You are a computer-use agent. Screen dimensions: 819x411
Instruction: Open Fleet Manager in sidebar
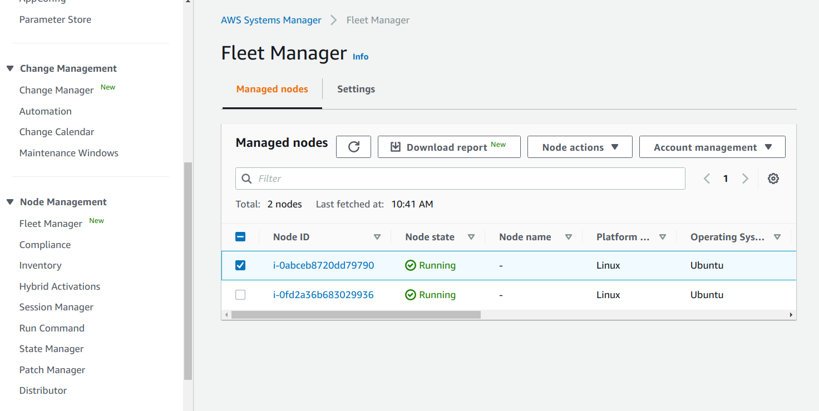tap(51, 224)
